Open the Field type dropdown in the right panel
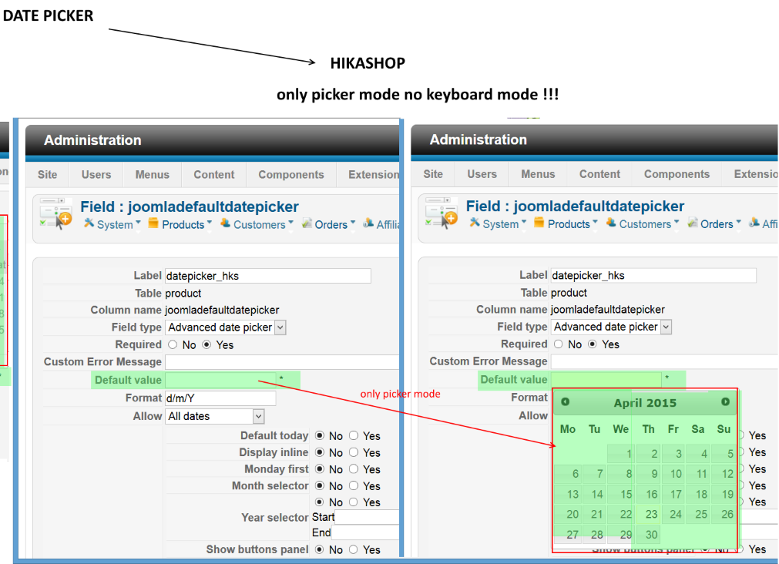 click(x=611, y=327)
